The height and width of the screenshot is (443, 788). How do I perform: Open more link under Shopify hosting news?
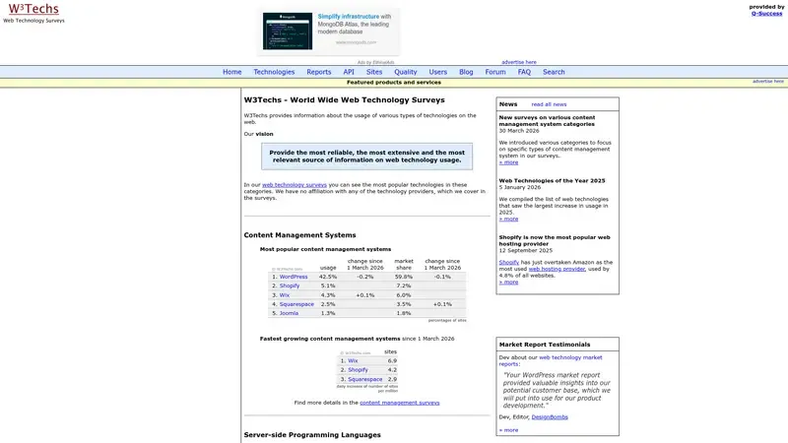508,283
